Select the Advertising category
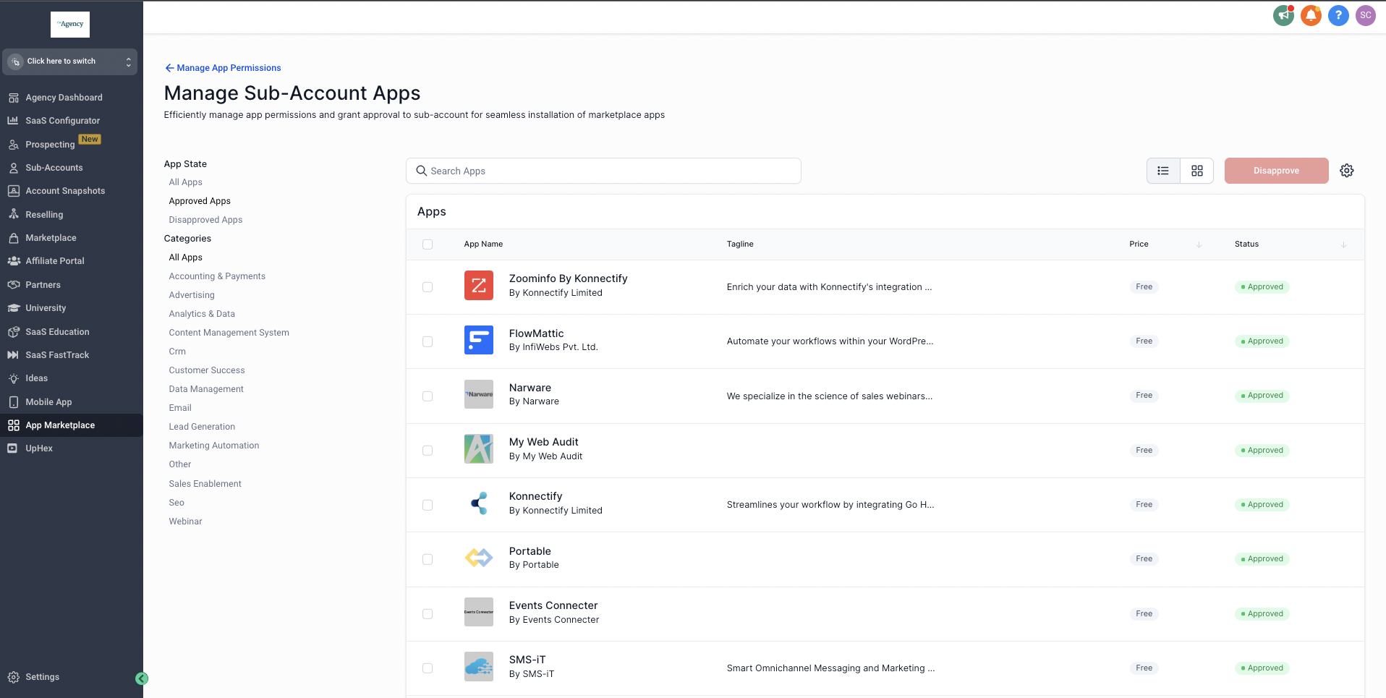This screenshot has height=698, width=1386. (192, 295)
